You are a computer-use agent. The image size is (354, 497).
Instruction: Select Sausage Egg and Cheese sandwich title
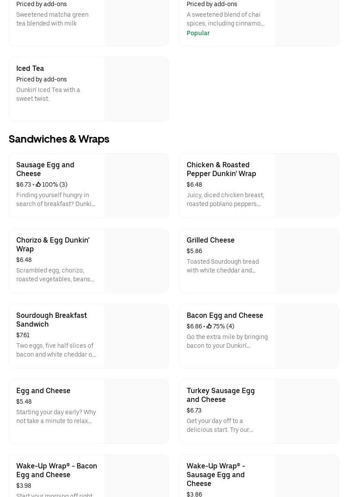point(45,169)
